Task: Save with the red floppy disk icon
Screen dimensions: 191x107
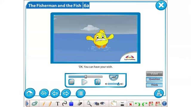Action: click(x=151, y=104)
